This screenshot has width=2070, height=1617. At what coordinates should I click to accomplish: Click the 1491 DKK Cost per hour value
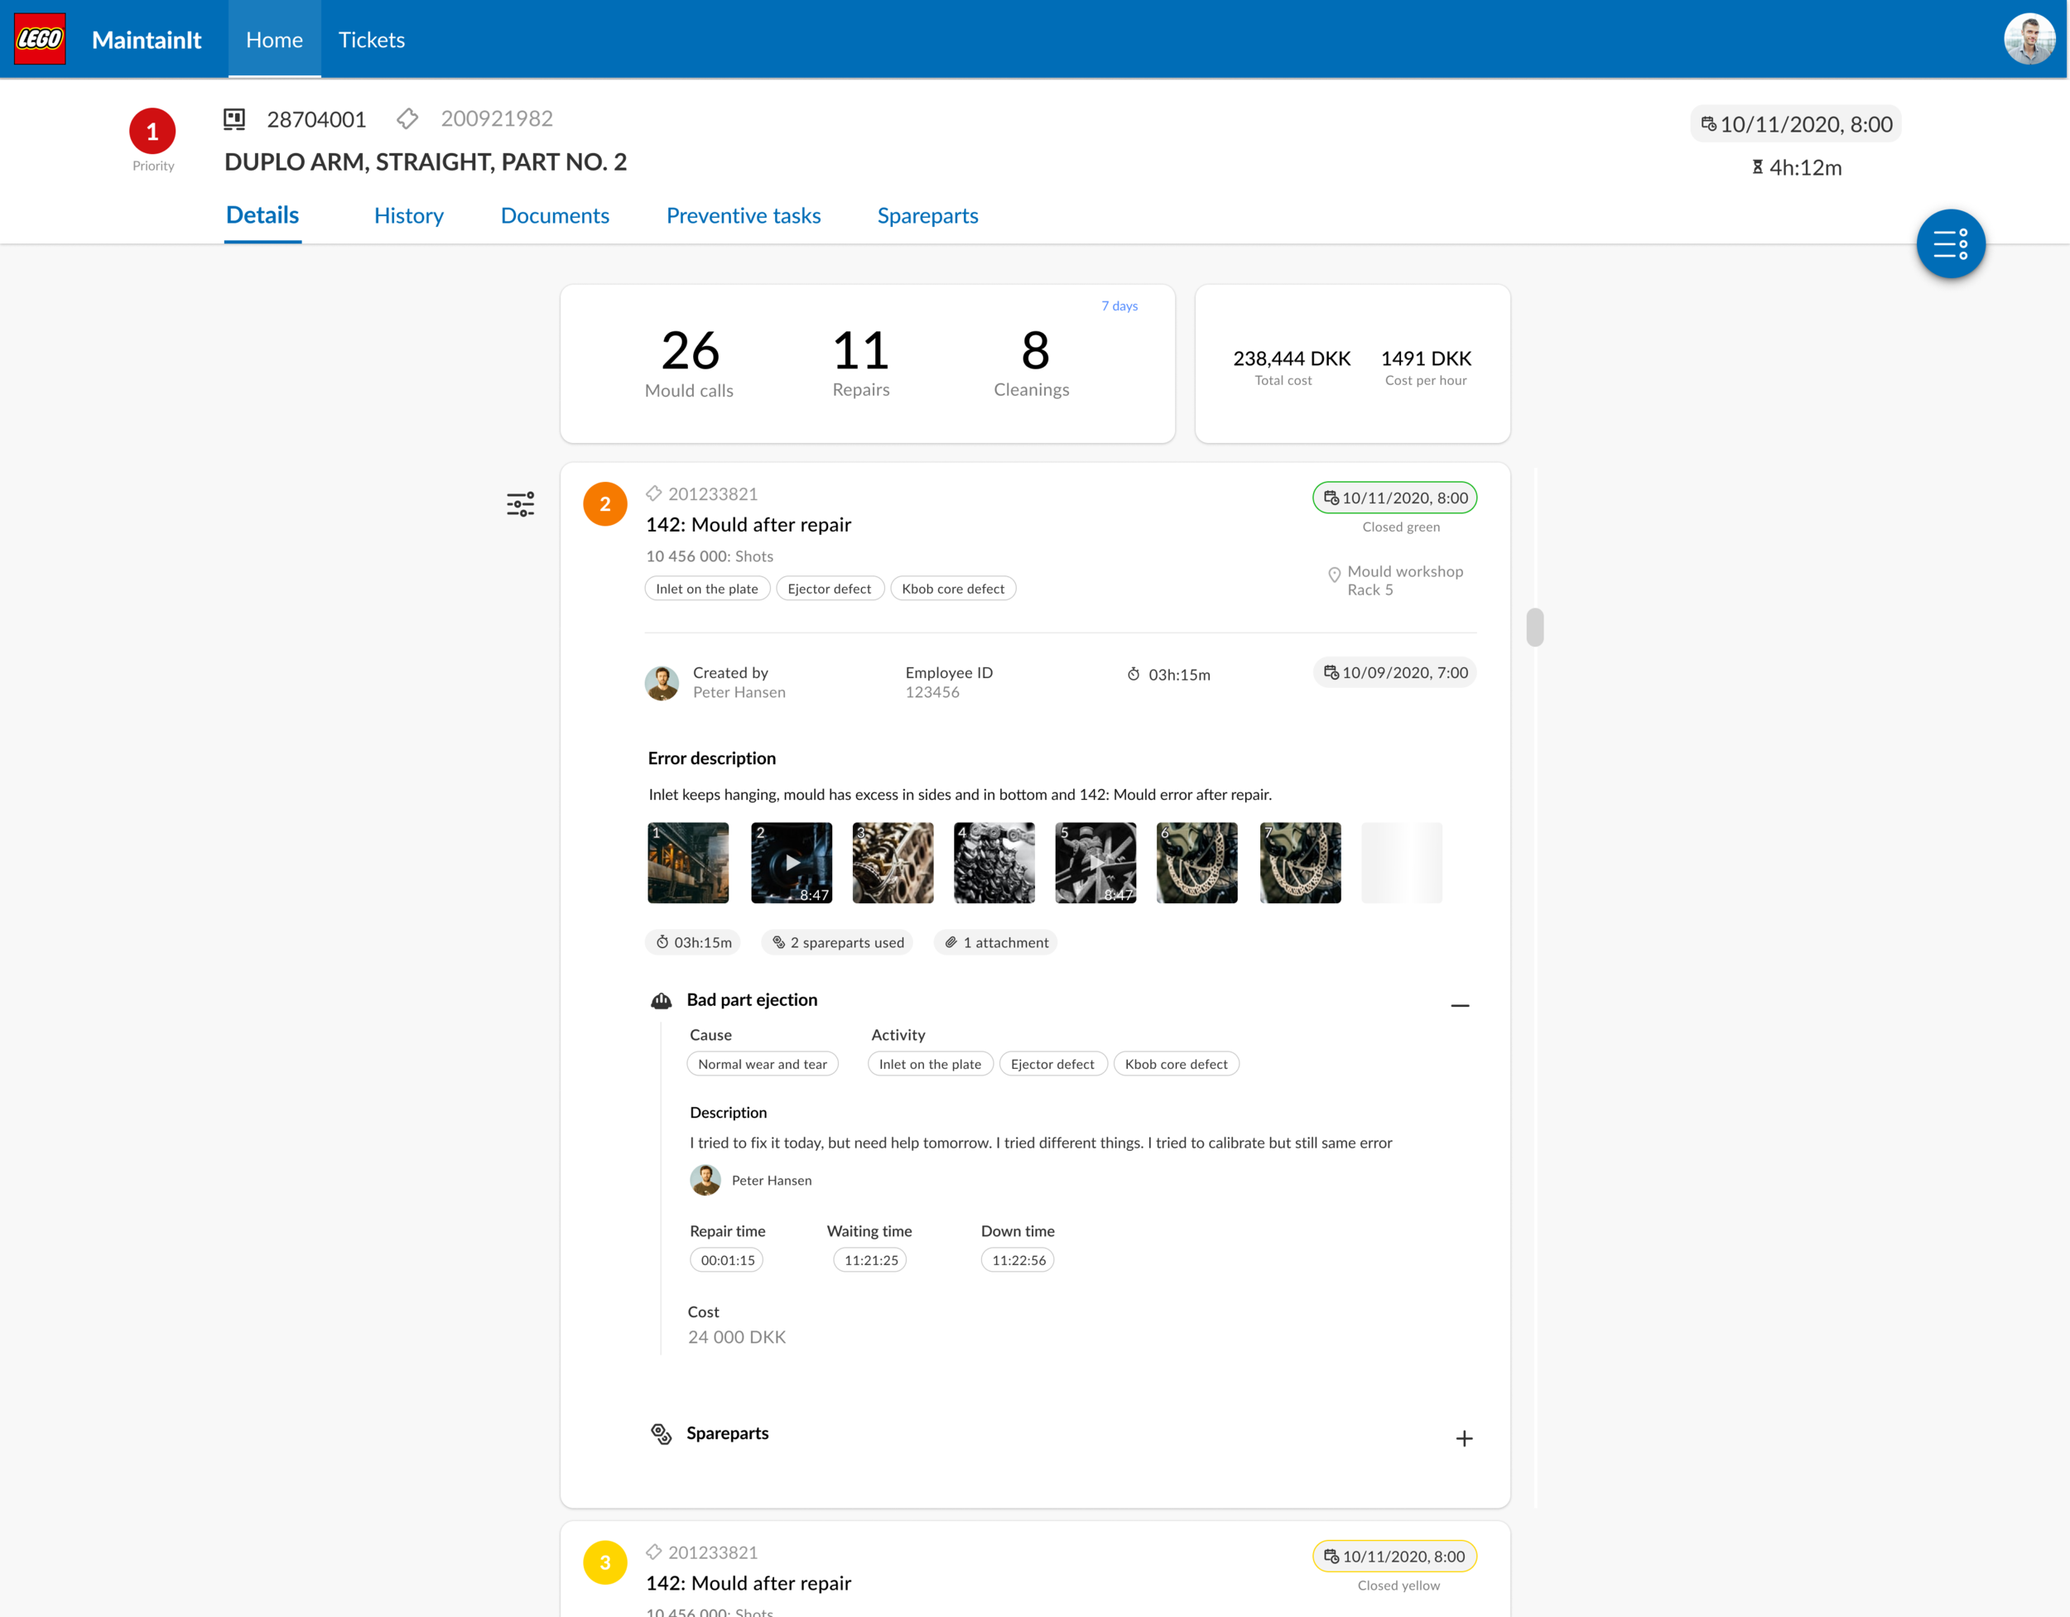pyautogui.click(x=1426, y=359)
